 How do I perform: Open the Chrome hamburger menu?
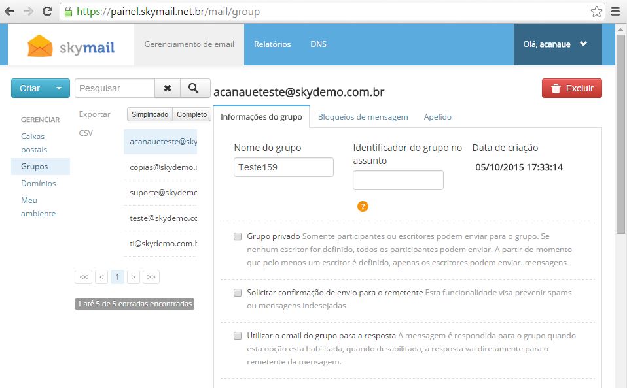point(615,11)
